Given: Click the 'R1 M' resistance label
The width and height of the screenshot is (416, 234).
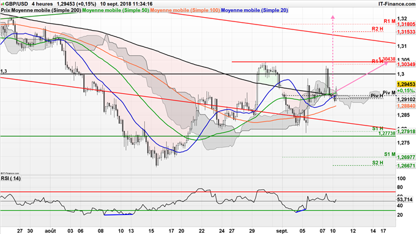Looking at the screenshot, I should pos(390,21).
